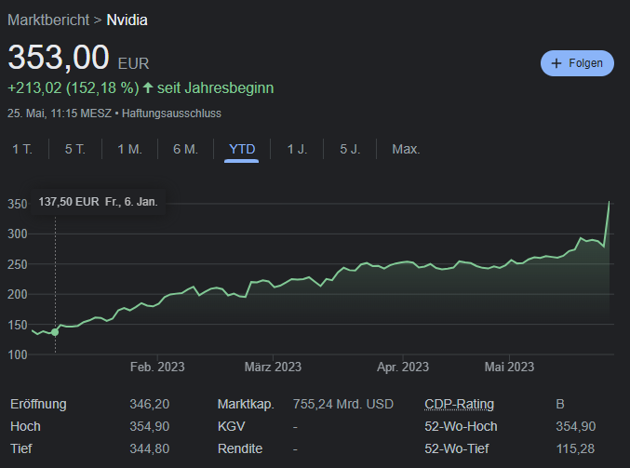Switch chart to 1 J. range
Screen dimensions: 630x468
tap(297, 149)
